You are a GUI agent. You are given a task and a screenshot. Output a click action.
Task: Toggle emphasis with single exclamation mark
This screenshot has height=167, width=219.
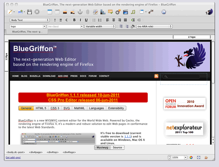[x=55, y=20]
